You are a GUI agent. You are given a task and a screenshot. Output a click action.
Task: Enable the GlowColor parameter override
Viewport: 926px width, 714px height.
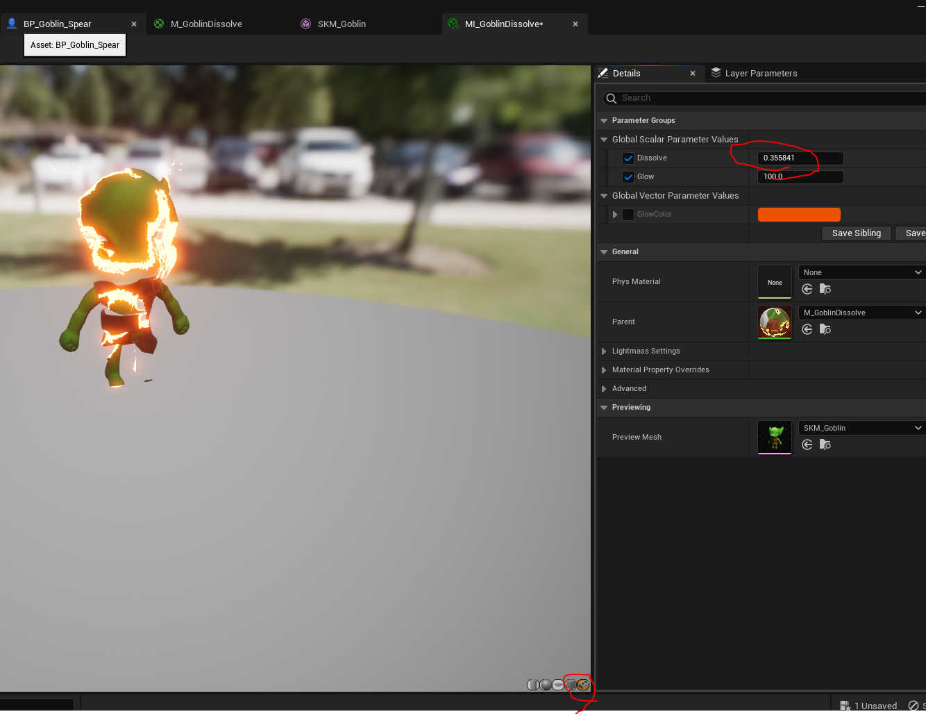tap(628, 215)
